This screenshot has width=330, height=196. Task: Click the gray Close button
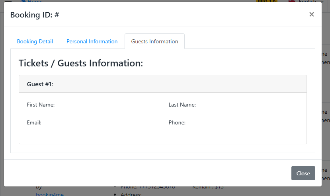coord(303,173)
